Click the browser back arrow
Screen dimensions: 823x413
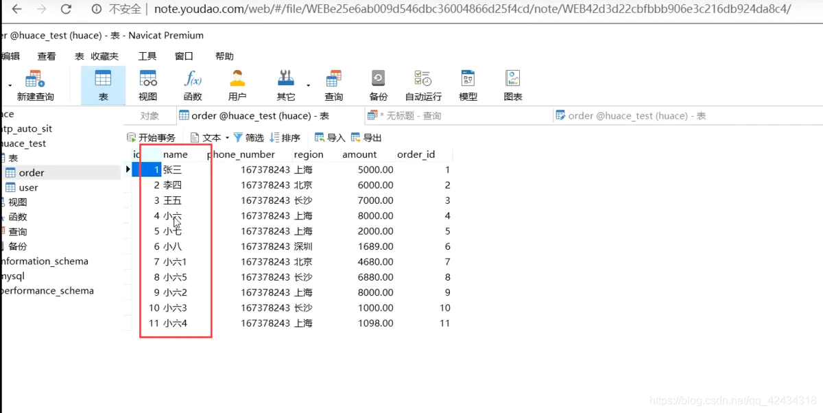[17, 9]
